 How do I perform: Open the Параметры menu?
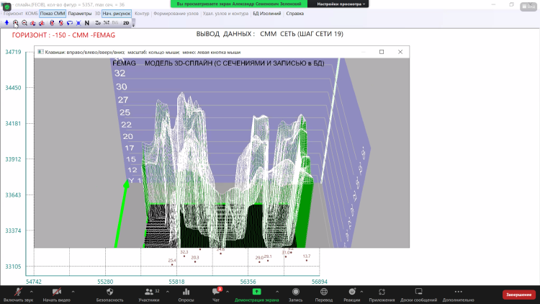coord(79,13)
